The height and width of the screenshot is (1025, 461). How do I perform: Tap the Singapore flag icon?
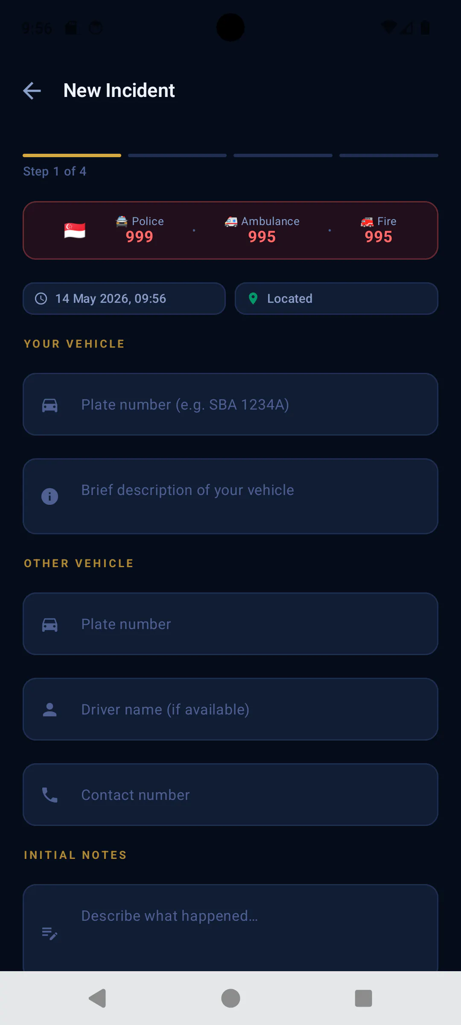[75, 231]
